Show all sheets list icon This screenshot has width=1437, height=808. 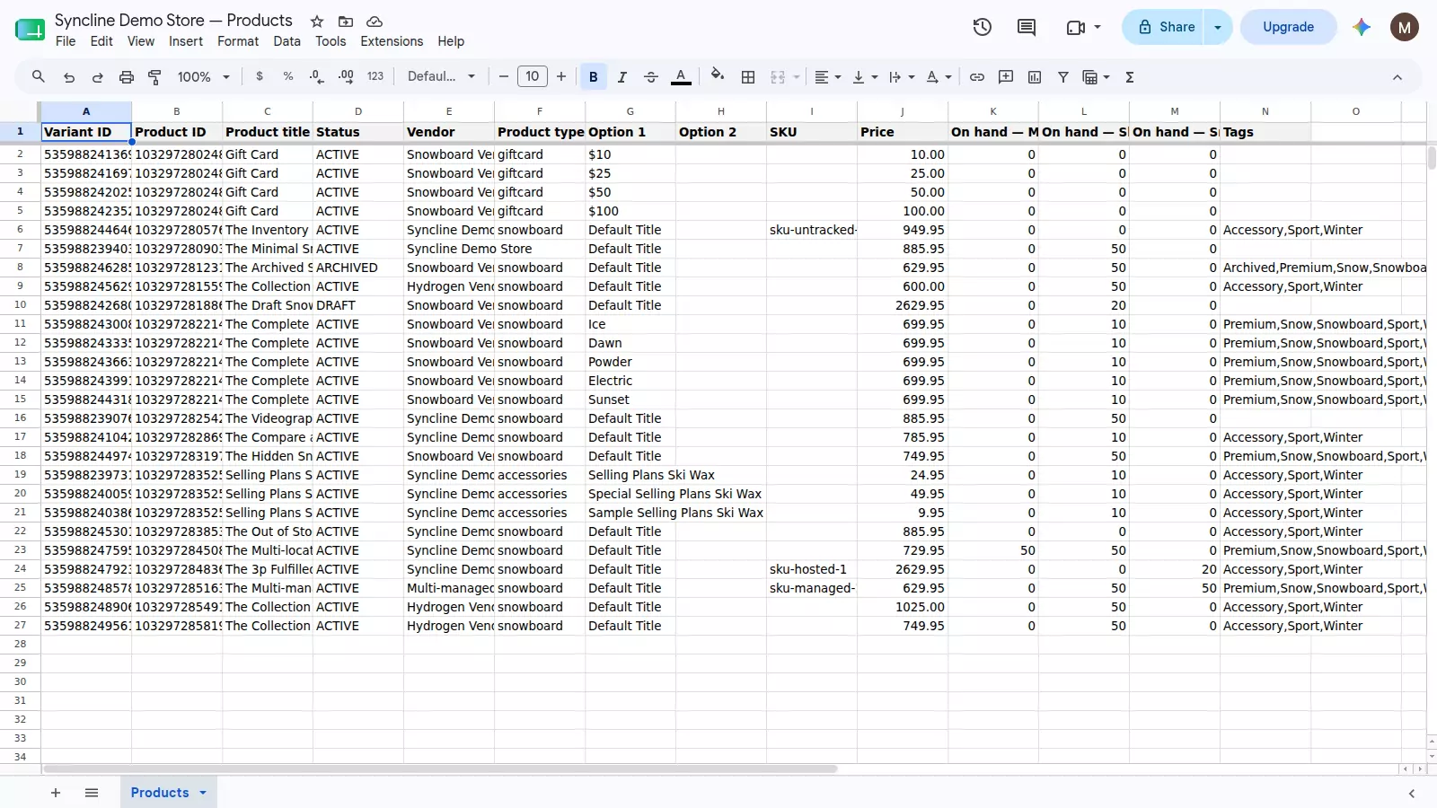92,793
